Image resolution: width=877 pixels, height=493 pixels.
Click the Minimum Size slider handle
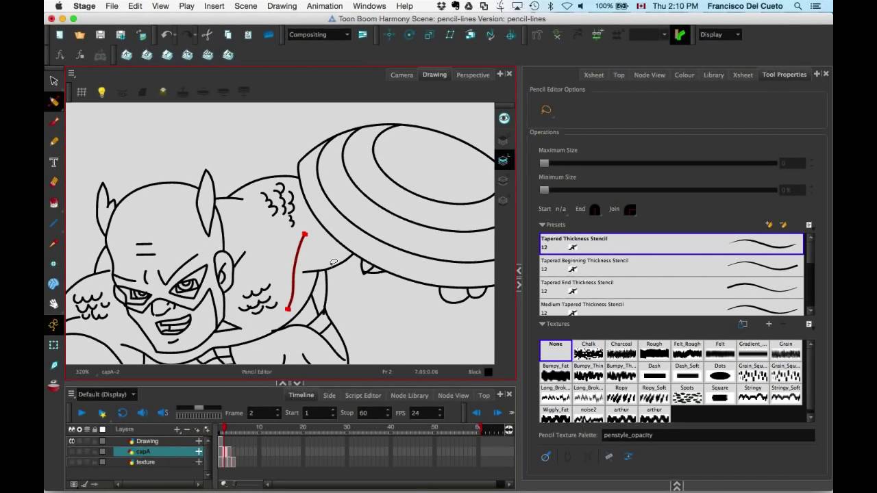pos(544,190)
